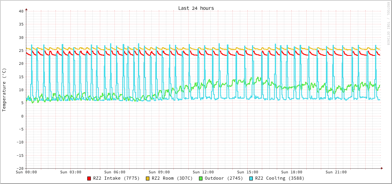The image size is (392, 184).
Task: Click the 'Sun 03:00' time axis label
Action: click(70, 172)
